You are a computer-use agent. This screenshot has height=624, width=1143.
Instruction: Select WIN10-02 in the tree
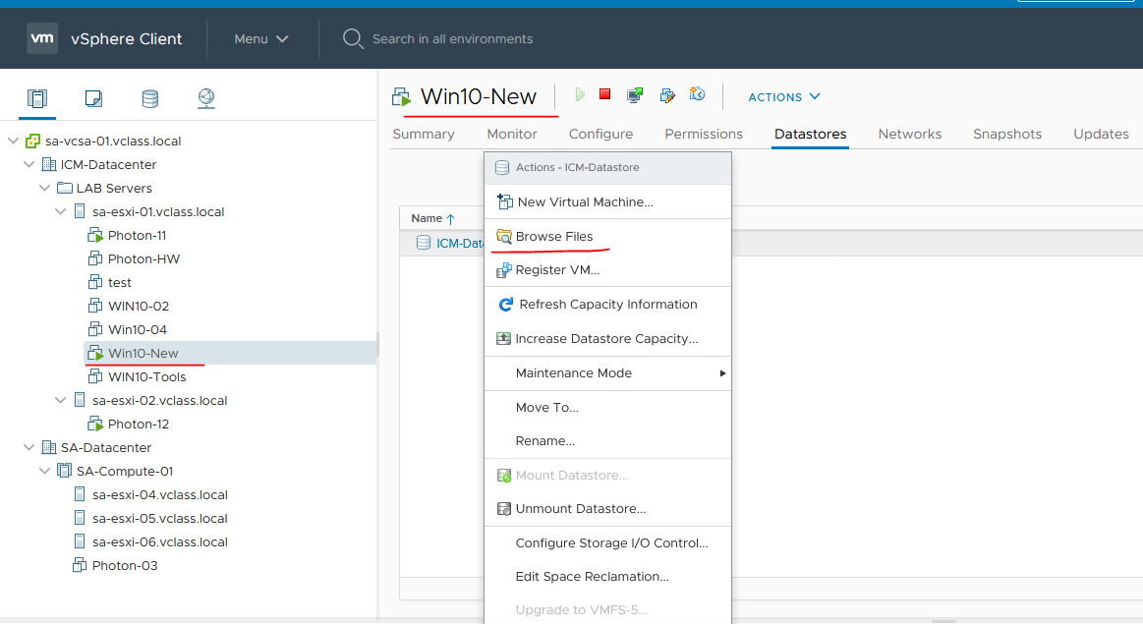coord(139,307)
